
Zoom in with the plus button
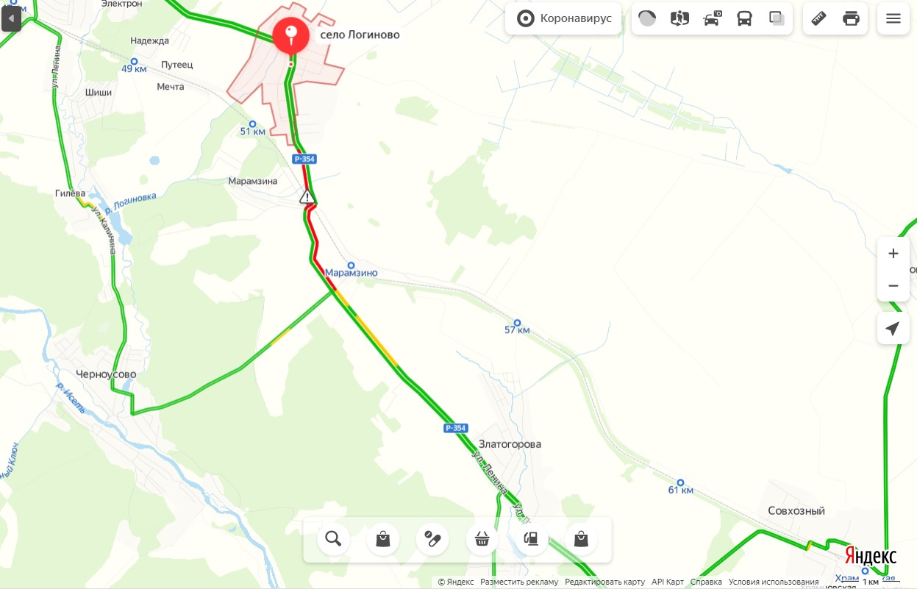click(x=893, y=254)
